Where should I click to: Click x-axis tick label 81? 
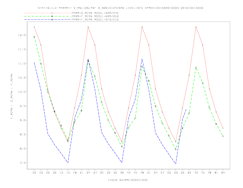[x=216, y=173]
